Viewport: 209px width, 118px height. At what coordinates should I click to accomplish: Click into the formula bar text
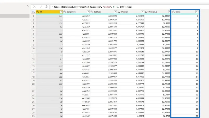pyautogui.click(x=92, y=7)
